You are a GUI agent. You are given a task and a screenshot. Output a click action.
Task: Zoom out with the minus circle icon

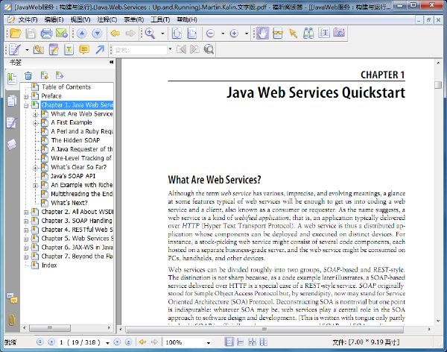click(x=210, y=34)
